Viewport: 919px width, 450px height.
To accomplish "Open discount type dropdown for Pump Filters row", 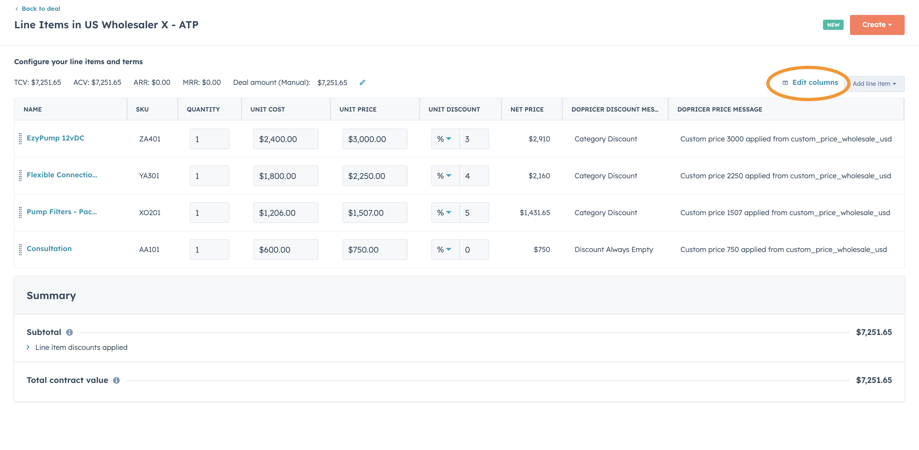I will click(x=445, y=213).
